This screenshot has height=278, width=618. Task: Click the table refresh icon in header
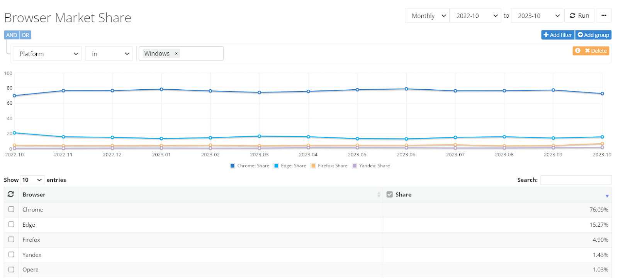(11, 194)
